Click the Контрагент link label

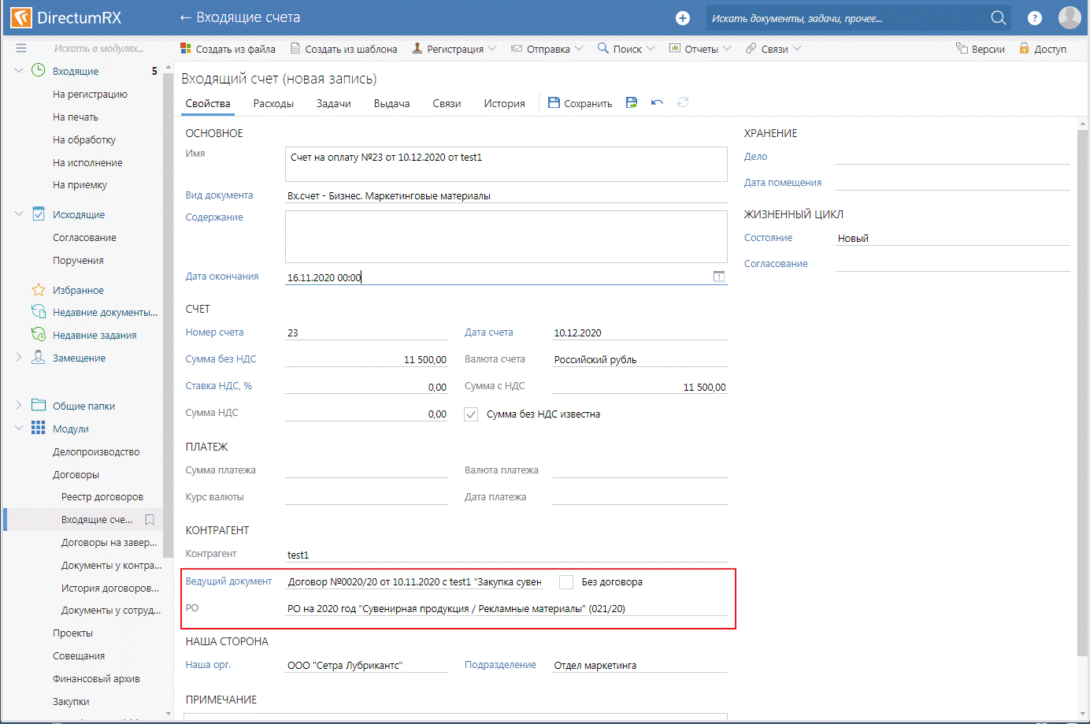(210, 553)
